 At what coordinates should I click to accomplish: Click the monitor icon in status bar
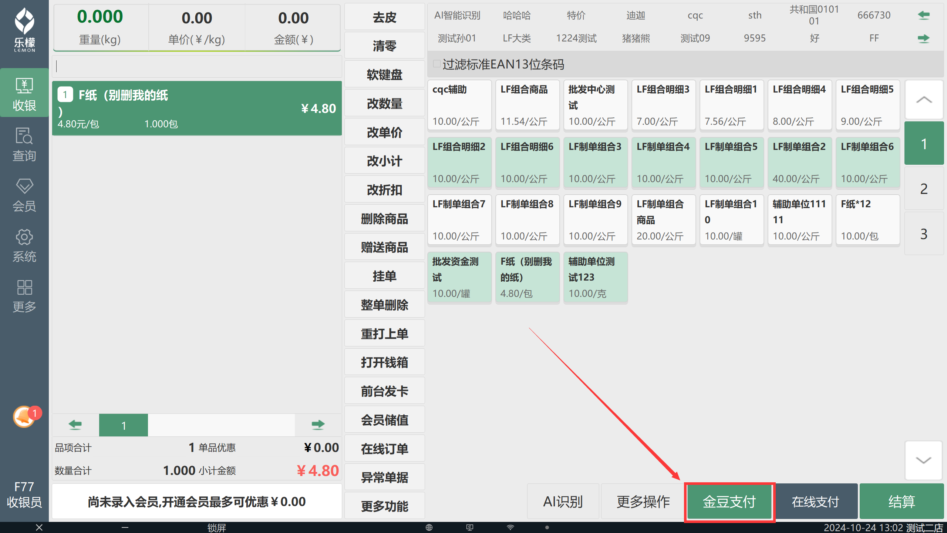(x=470, y=527)
